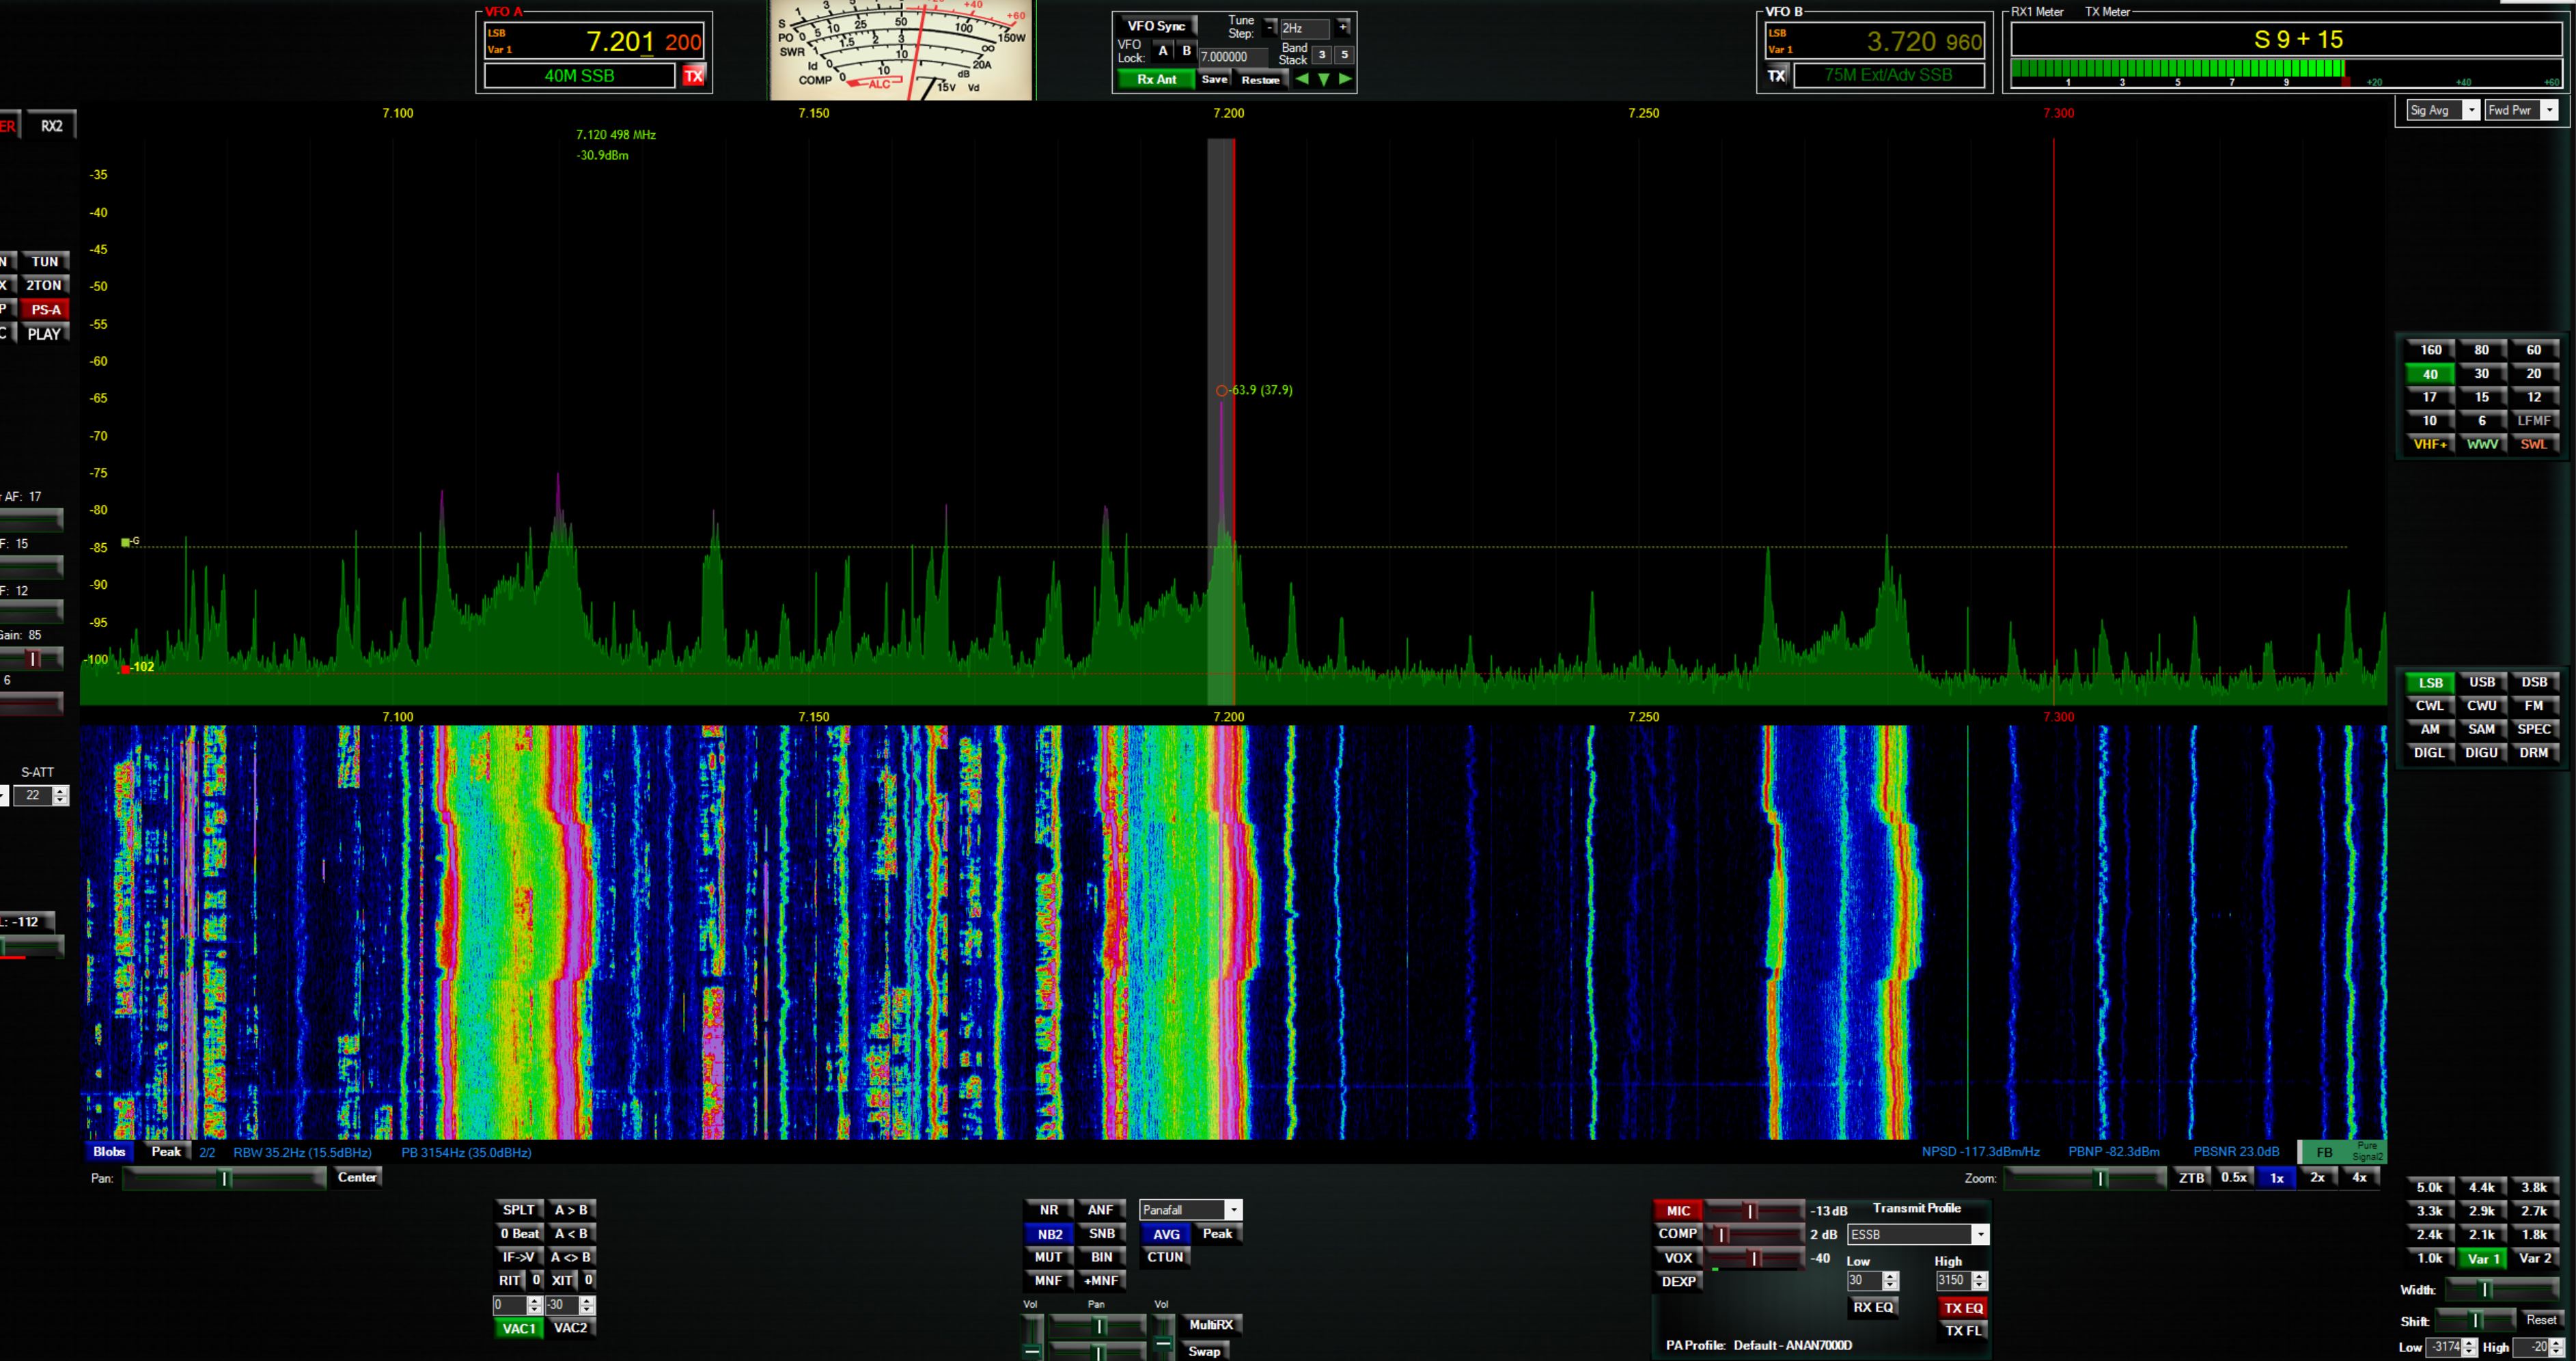Viewport: 2576px width, 1361px height.
Task: Increase tune step with plus button
Action: [x=1343, y=27]
